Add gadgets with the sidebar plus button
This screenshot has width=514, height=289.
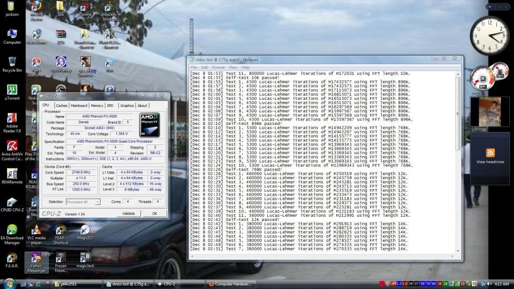coord(490,7)
